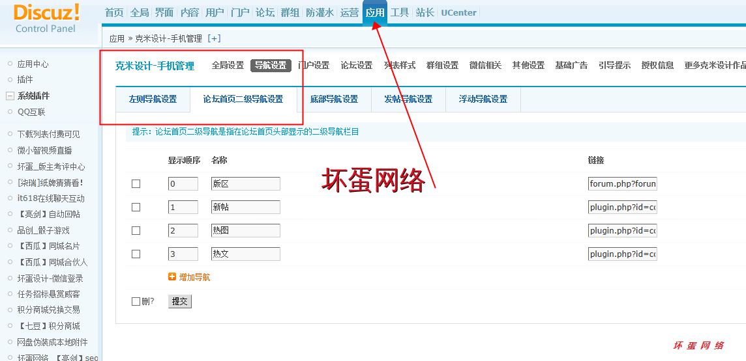
Task: Open 论坛首页二级导航设置 sub-tab
Action: tap(243, 99)
